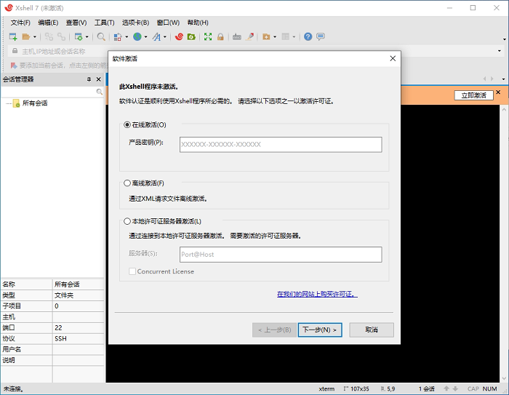Click the highlighter pen icon
The image size is (509, 395).
point(250,36)
